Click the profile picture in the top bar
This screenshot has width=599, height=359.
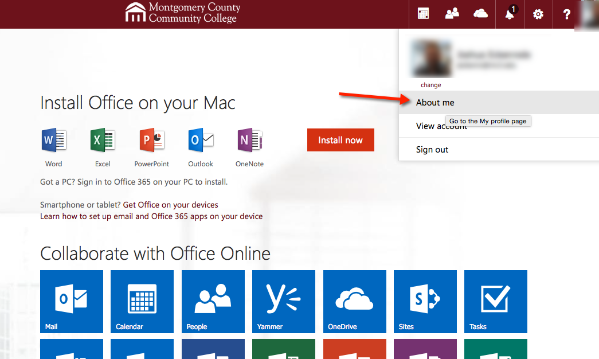click(587, 14)
